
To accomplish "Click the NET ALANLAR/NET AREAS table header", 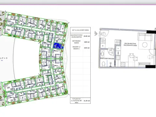I will pos(80,30).
